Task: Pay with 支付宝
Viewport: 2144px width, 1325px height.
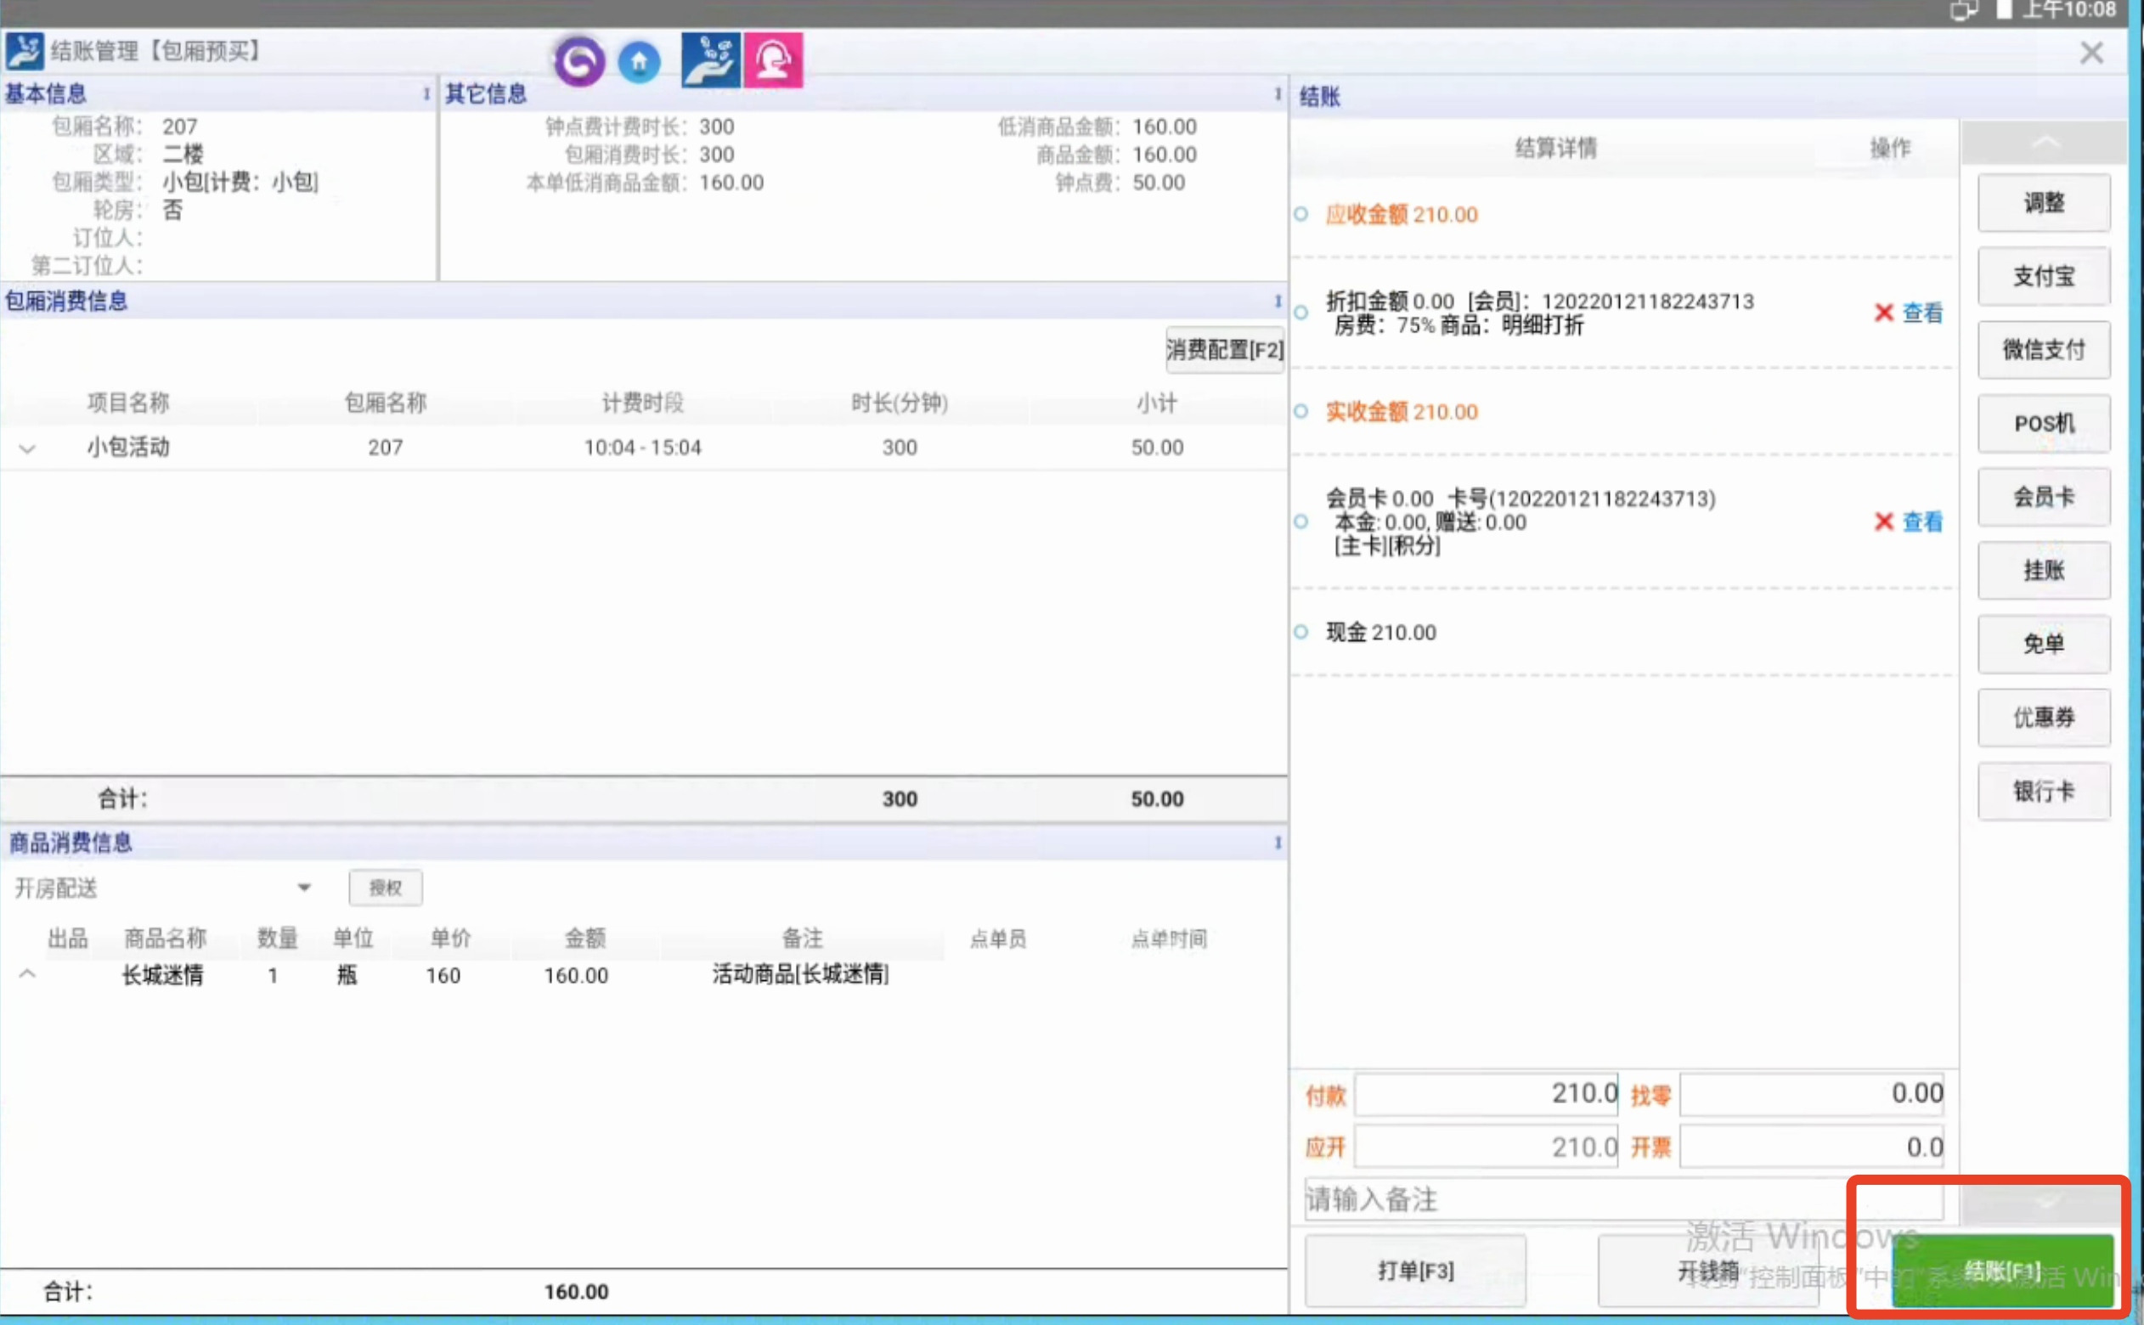Action: tap(2043, 277)
